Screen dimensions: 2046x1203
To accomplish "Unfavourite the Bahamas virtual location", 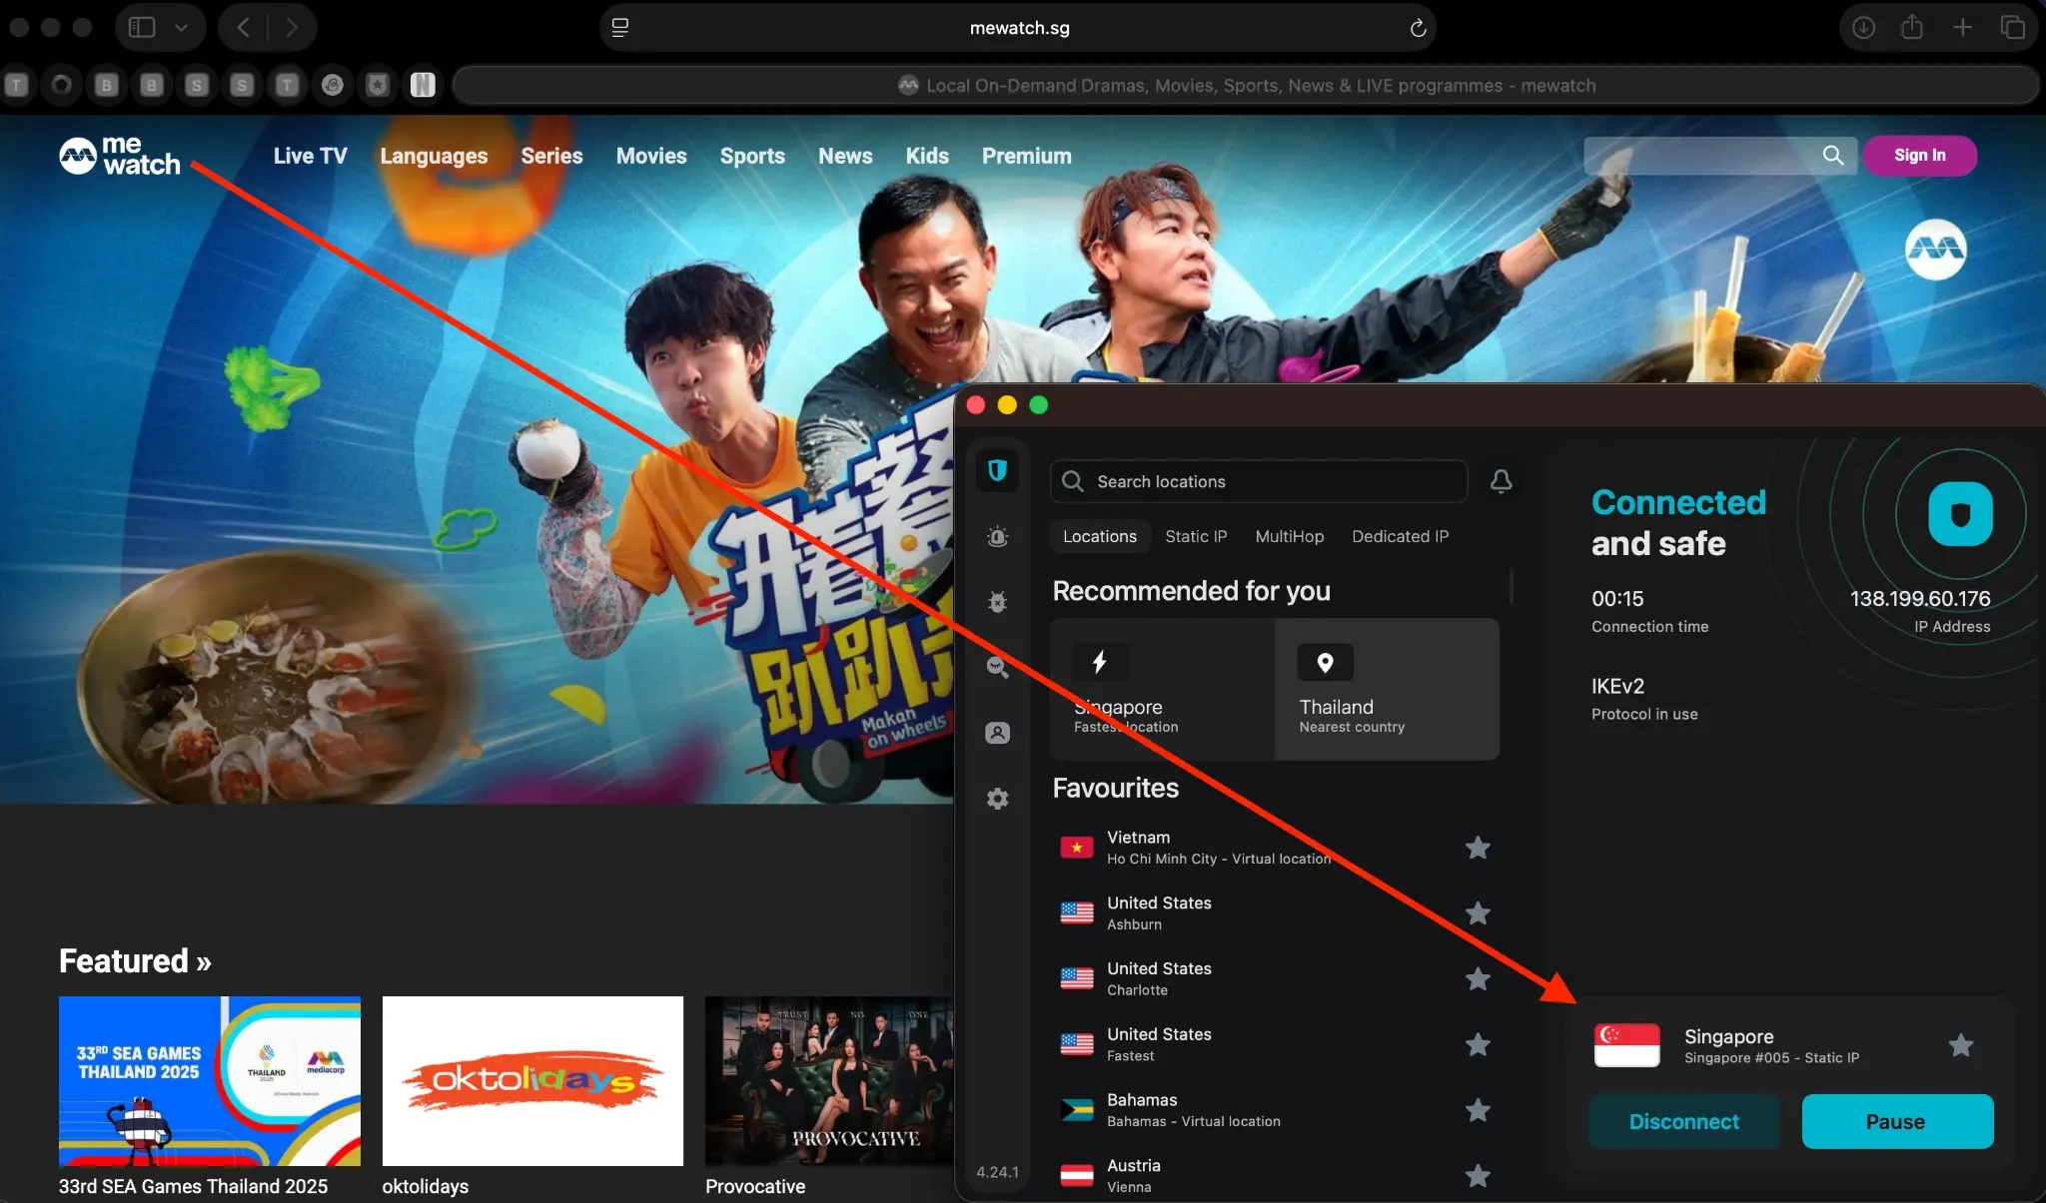I will 1479,1110.
